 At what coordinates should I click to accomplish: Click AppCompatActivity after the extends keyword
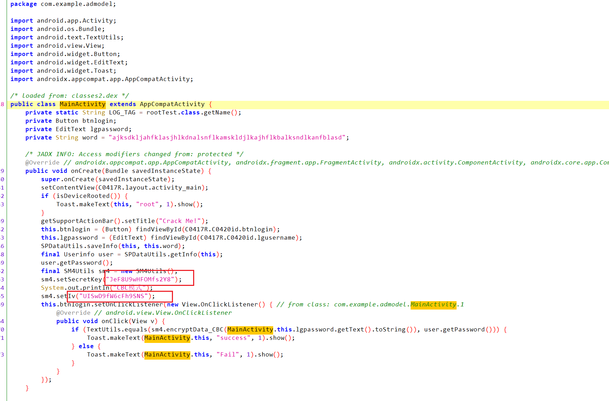pyautogui.click(x=172, y=104)
